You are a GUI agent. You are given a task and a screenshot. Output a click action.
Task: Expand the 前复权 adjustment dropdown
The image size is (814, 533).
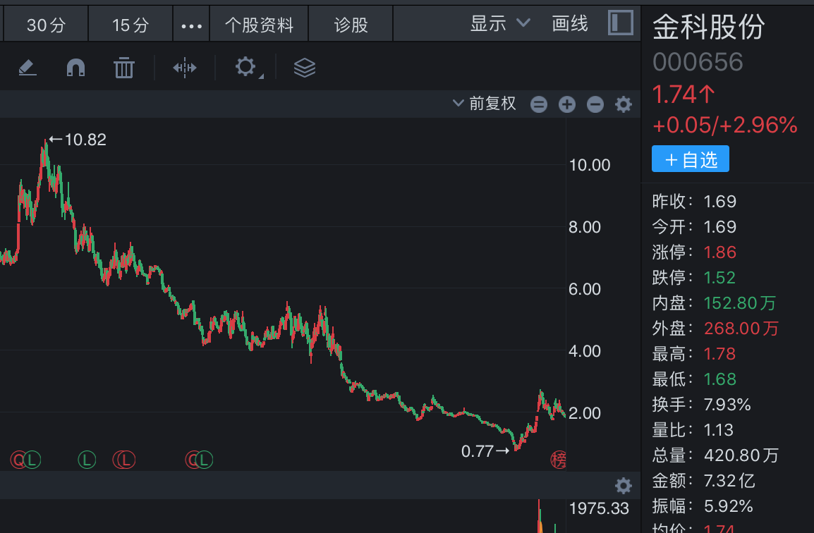485,104
